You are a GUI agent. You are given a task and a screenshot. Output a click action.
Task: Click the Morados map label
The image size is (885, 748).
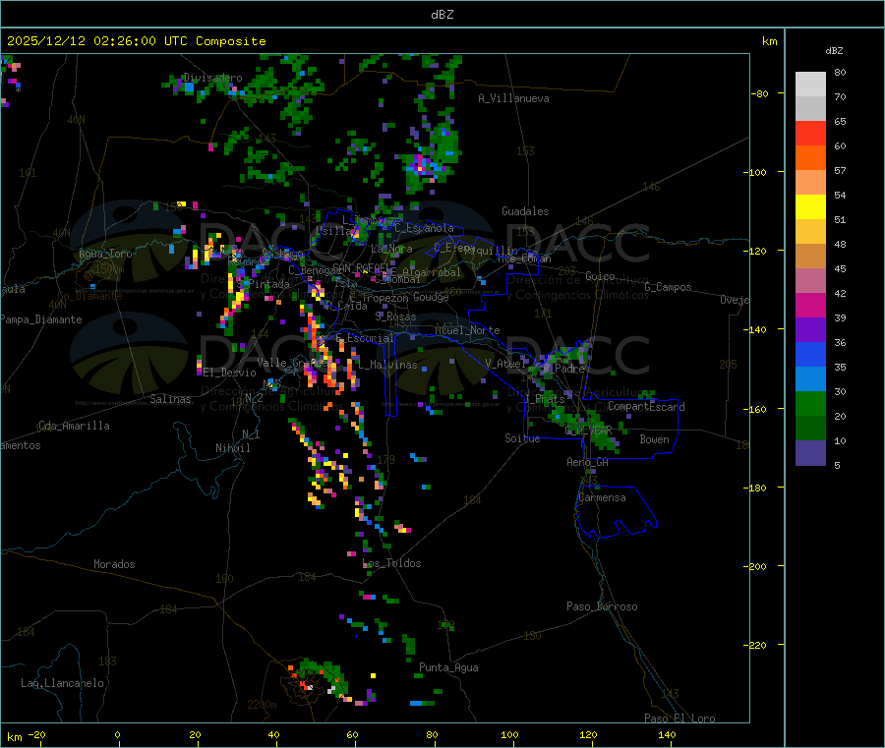(114, 564)
